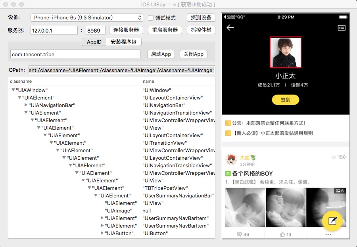This screenshot has height=247, width=357.
Task: Expand the UIANavigationBar tree node
Action: tap(26, 105)
